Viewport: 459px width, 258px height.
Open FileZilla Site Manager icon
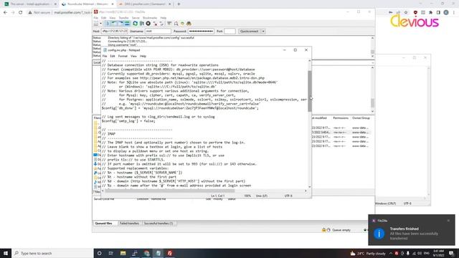(96, 24)
